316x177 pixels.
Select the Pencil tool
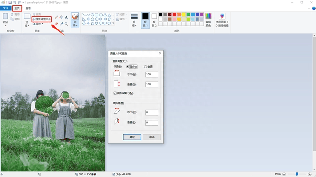coord(56,18)
